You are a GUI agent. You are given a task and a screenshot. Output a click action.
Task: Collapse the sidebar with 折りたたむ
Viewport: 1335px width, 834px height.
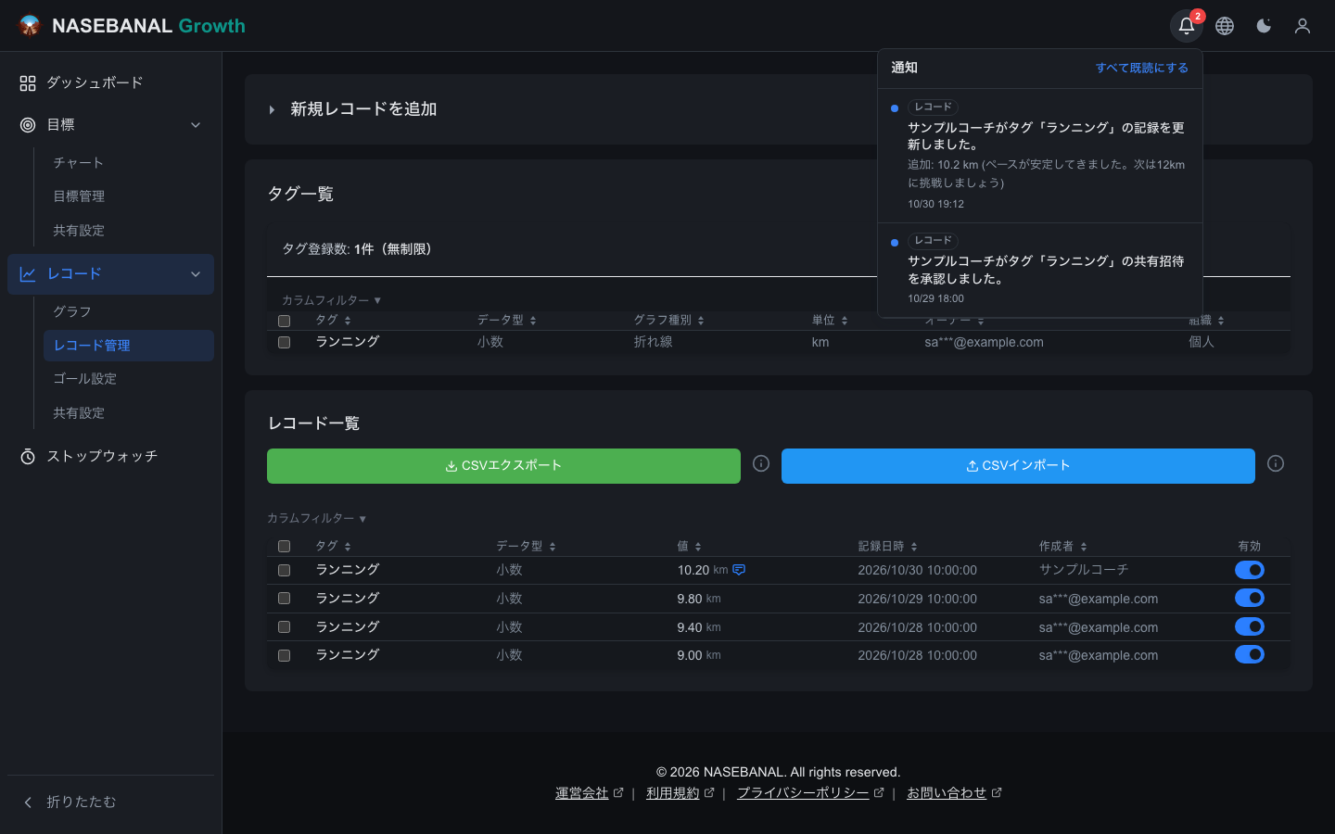110,802
